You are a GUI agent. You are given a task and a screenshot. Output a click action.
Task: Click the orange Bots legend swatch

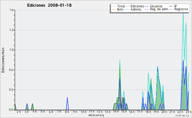(114, 9)
